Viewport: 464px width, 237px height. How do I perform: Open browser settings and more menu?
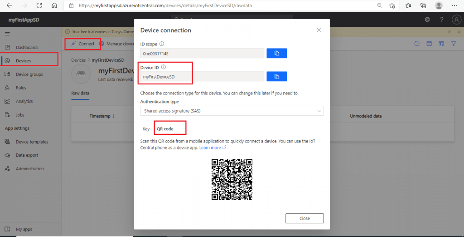click(454, 5)
